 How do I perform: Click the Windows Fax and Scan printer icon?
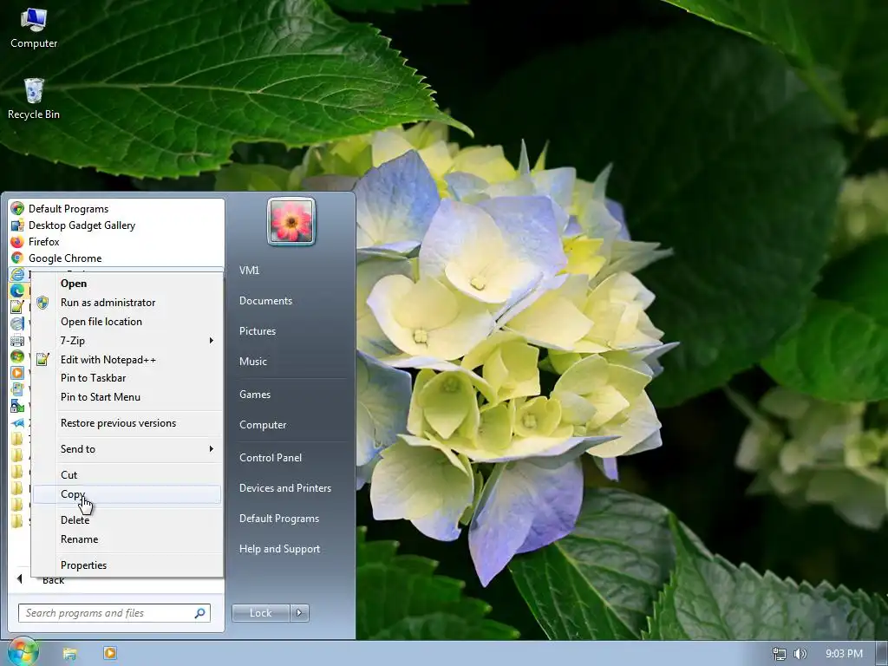[17, 340]
